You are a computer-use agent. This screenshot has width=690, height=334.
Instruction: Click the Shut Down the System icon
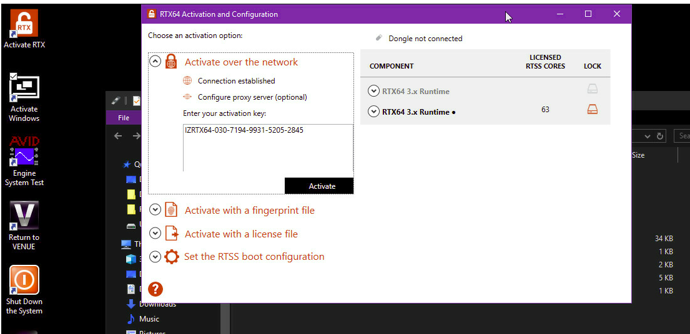pyautogui.click(x=24, y=280)
